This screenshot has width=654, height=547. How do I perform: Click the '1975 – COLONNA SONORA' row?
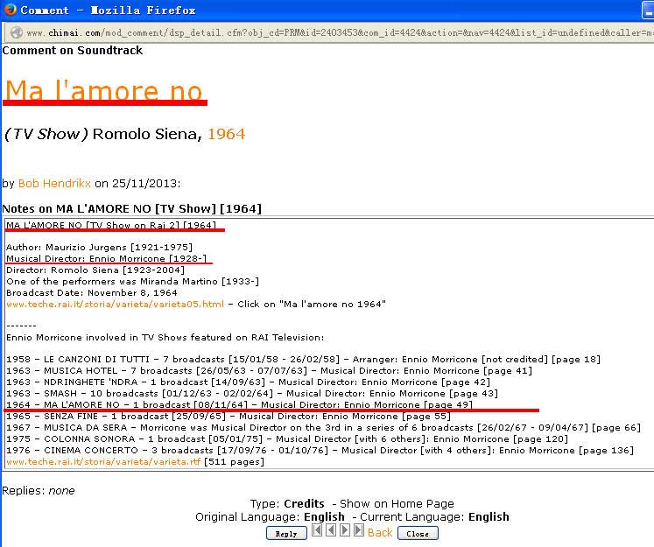point(287,438)
